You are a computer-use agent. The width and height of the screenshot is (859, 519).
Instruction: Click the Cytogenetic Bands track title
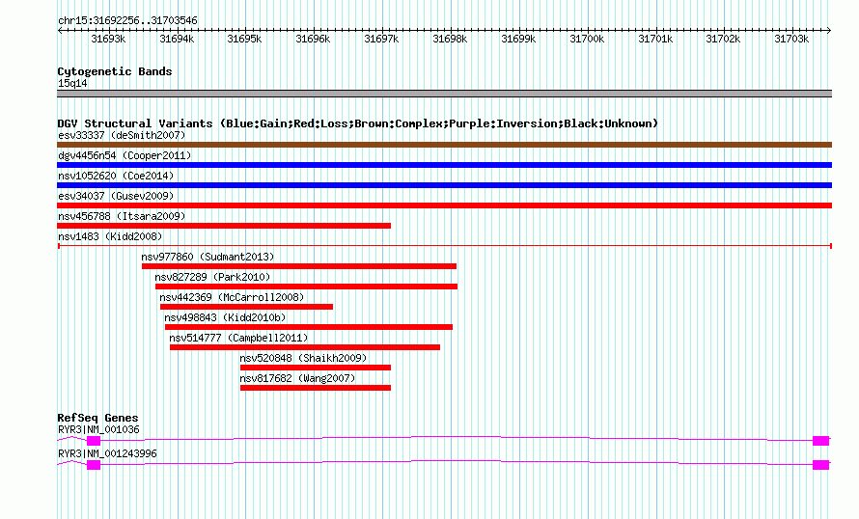click(x=115, y=71)
